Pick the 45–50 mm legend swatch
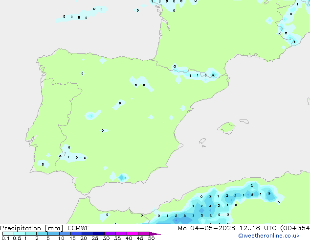310x240 pixels. click(x=144, y=234)
